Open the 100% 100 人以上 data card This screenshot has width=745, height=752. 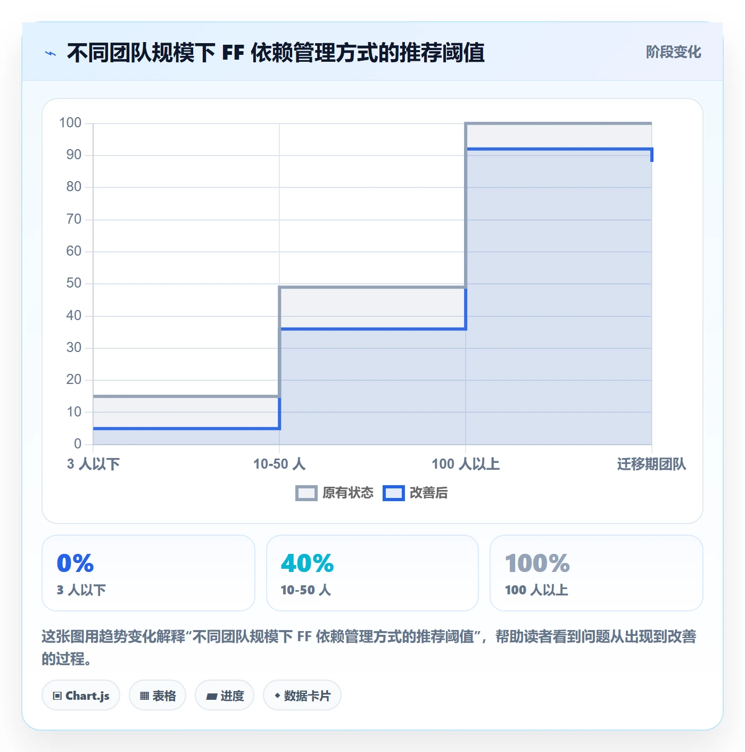tap(597, 573)
